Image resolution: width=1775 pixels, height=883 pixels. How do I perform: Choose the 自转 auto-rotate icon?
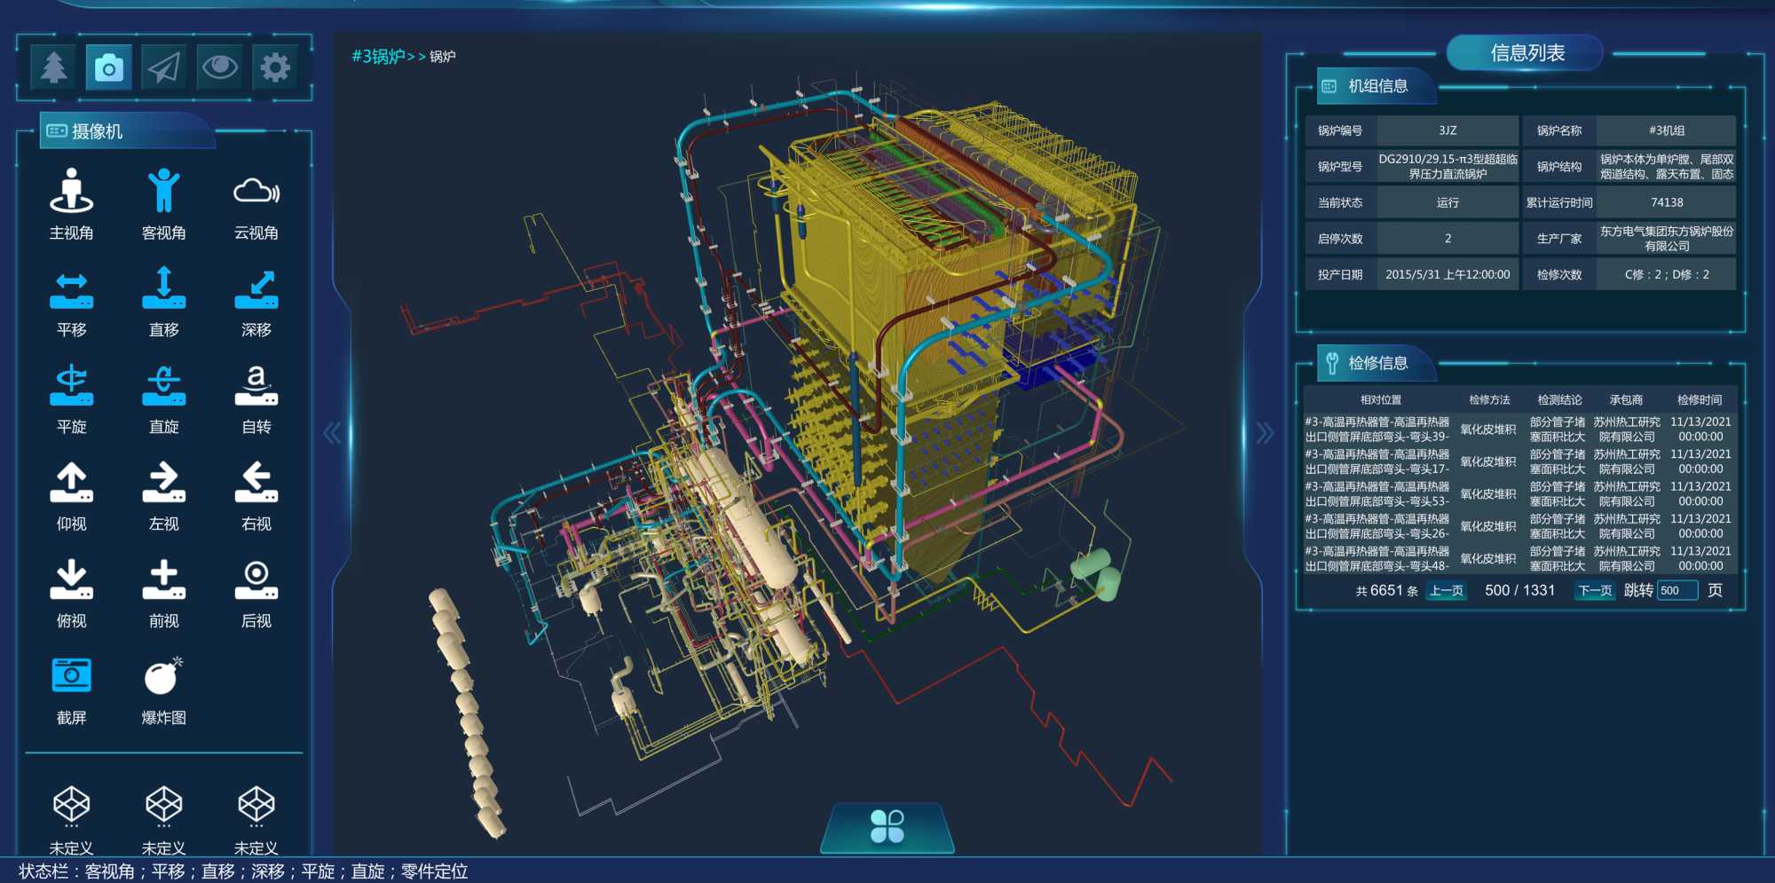(256, 387)
